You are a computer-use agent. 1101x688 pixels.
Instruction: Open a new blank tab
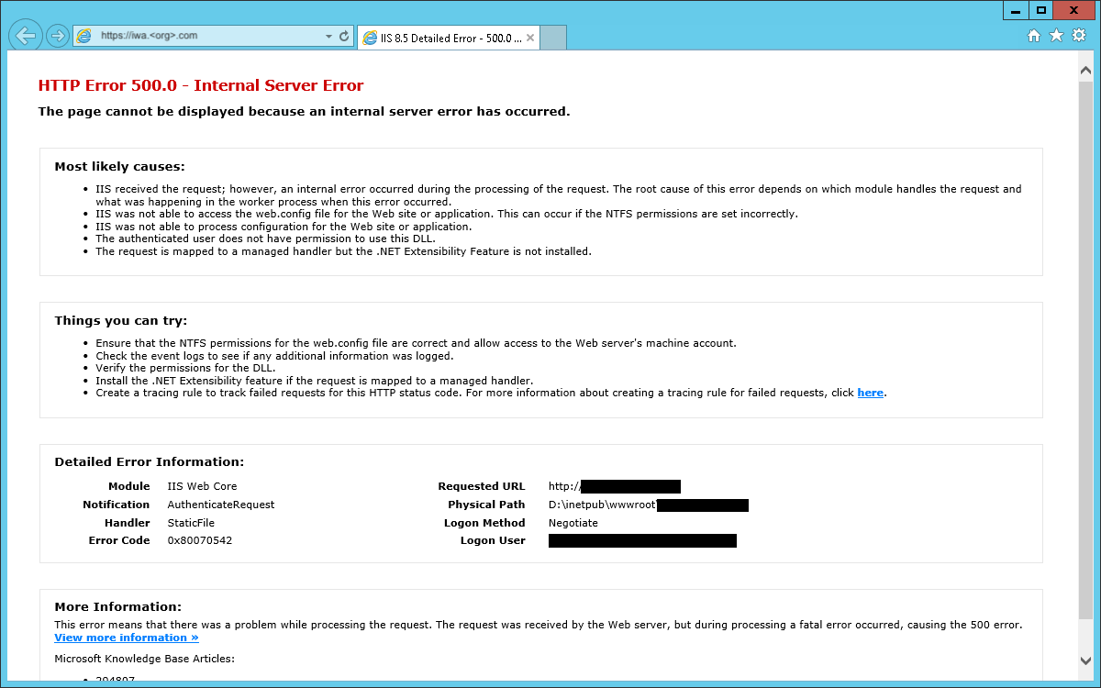pos(553,39)
